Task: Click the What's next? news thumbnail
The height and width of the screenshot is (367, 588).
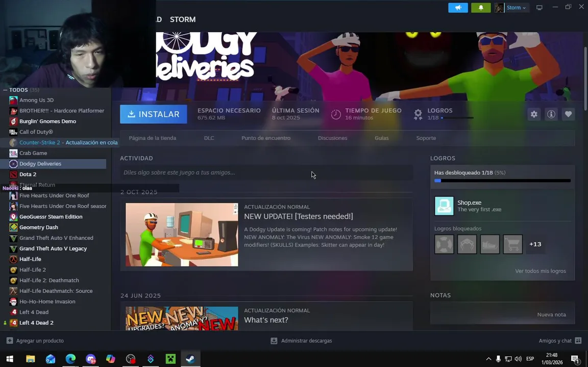Action: [182, 318]
